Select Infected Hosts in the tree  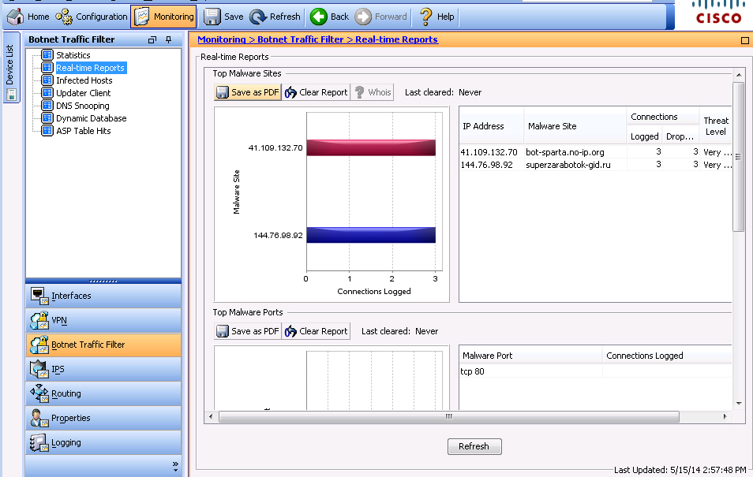(84, 80)
